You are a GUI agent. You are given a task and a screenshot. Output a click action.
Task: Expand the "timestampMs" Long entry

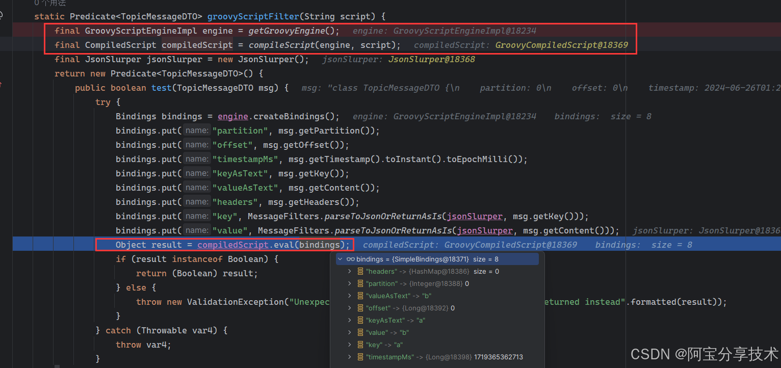coord(350,357)
